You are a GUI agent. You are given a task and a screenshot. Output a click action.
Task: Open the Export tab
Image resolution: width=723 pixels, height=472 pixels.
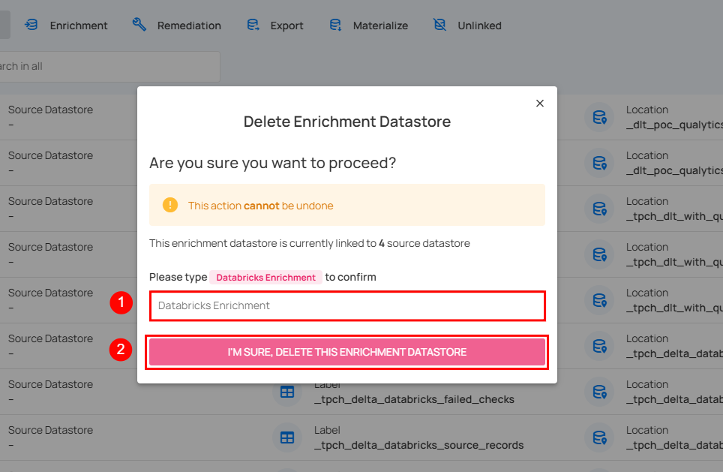[x=275, y=26]
